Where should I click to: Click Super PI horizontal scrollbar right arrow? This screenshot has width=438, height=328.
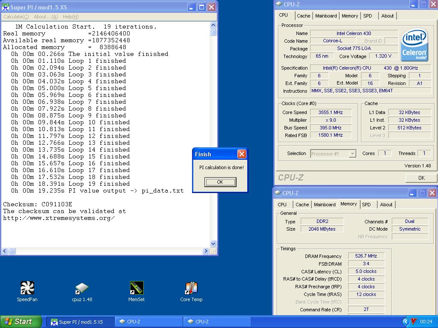pos(206,251)
